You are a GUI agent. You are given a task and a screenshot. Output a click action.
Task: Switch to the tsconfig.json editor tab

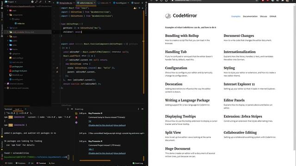(121, 3)
